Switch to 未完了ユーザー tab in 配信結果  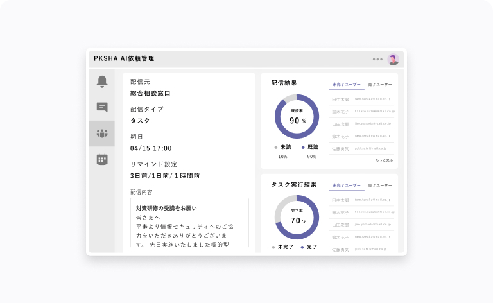347,85
